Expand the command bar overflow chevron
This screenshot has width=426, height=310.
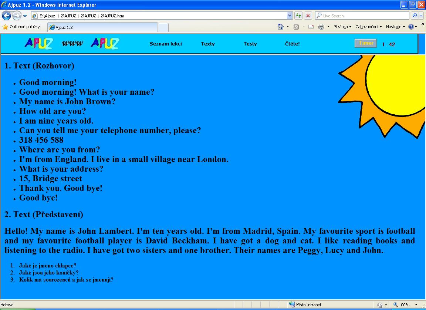[x=423, y=24]
